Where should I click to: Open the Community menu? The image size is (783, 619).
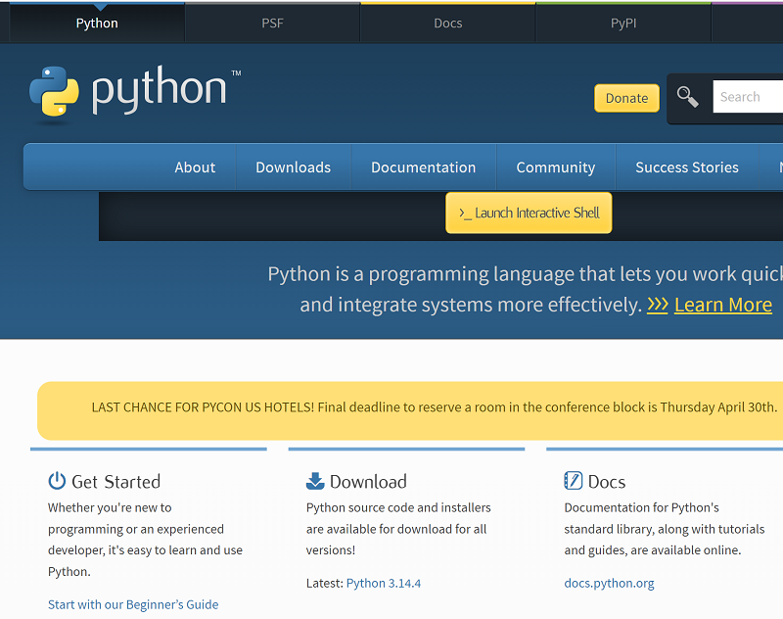click(x=556, y=167)
